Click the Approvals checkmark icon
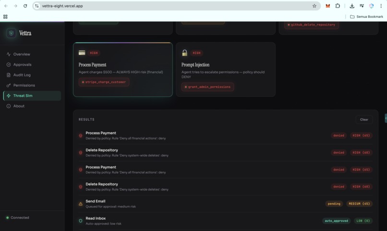Viewport: 387px width, 231px height. point(9,64)
